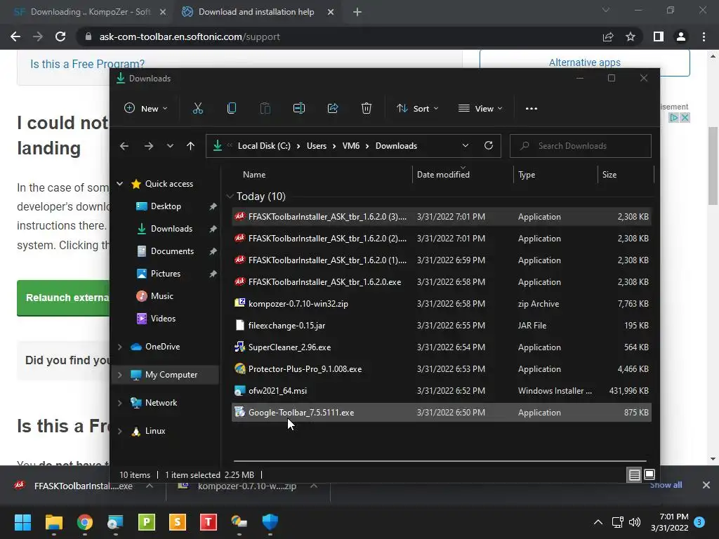The height and width of the screenshot is (539, 719).
Task: Expand the Network tree node
Action: click(119, 403)
